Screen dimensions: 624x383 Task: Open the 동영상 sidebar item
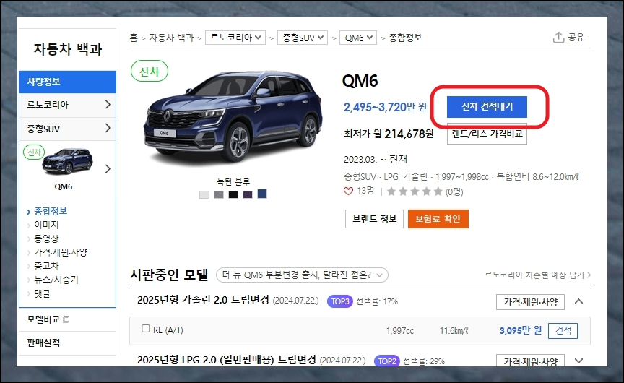click(46, 238)
